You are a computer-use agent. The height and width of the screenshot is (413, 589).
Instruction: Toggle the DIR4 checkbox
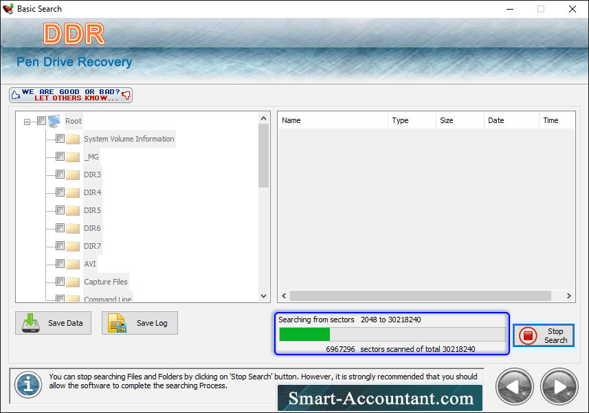tap(60, 192)
